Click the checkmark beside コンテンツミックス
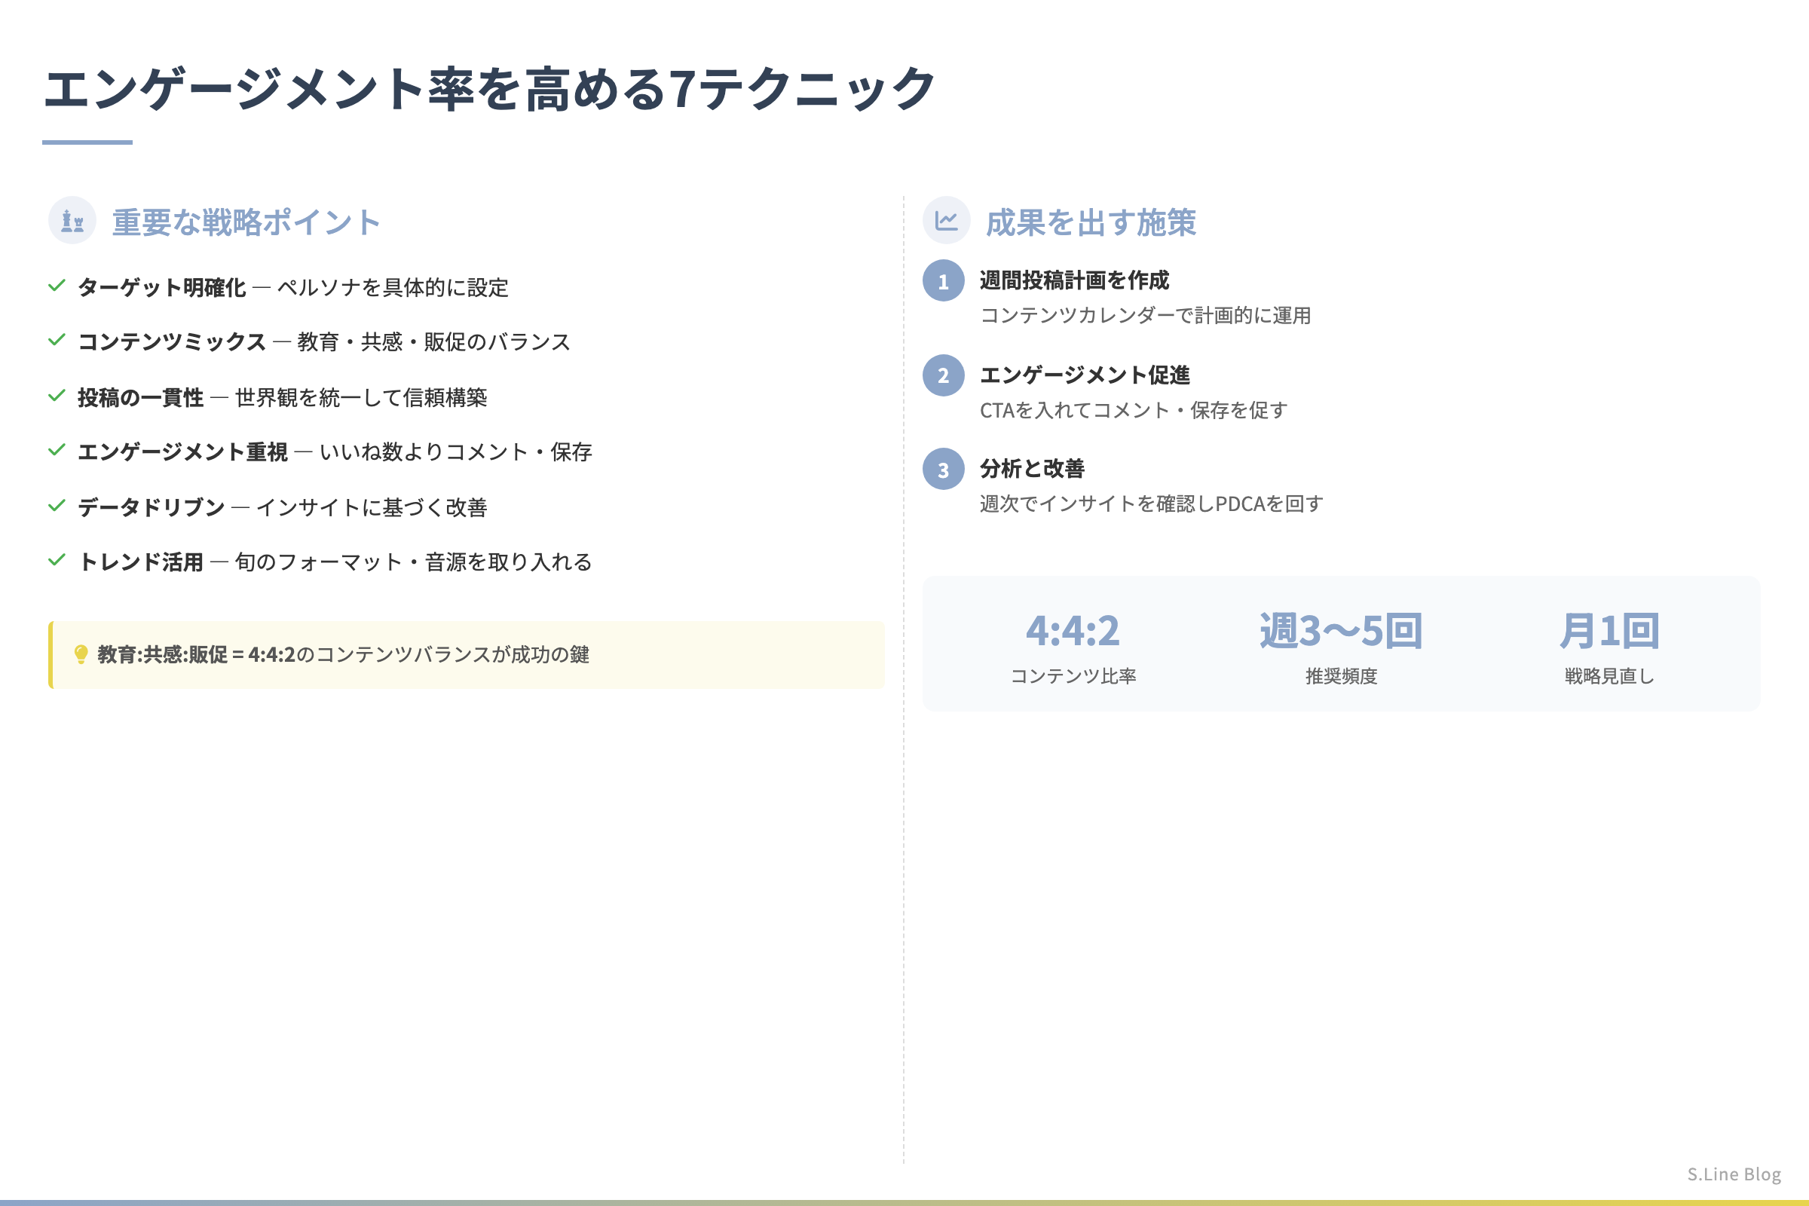This screenshot has height=1206, width=1809. coord(57,340)
